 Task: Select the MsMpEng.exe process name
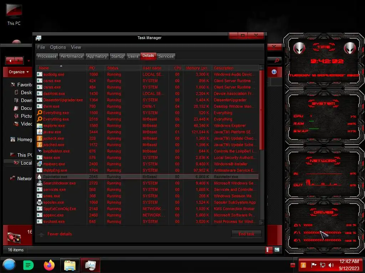point(55,170)
